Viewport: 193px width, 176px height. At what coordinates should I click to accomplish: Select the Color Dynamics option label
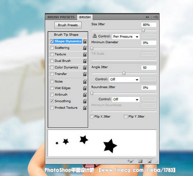click(66, 67)
